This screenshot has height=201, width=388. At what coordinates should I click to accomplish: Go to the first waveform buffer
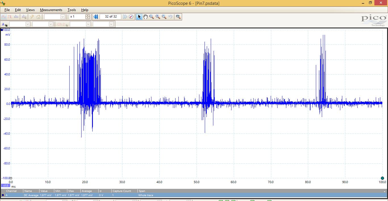[96, 17]
